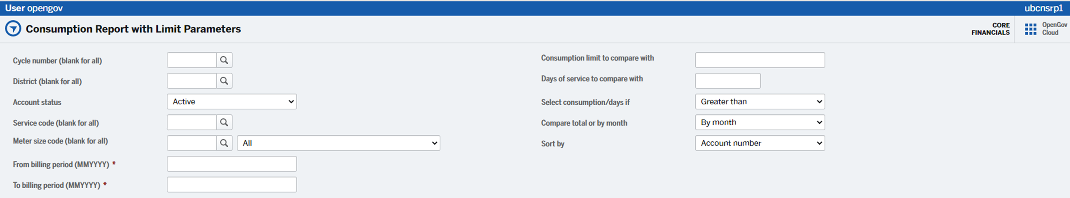Click the District lookup magnifier icon
1070x198 pixels.
point(224,81)
